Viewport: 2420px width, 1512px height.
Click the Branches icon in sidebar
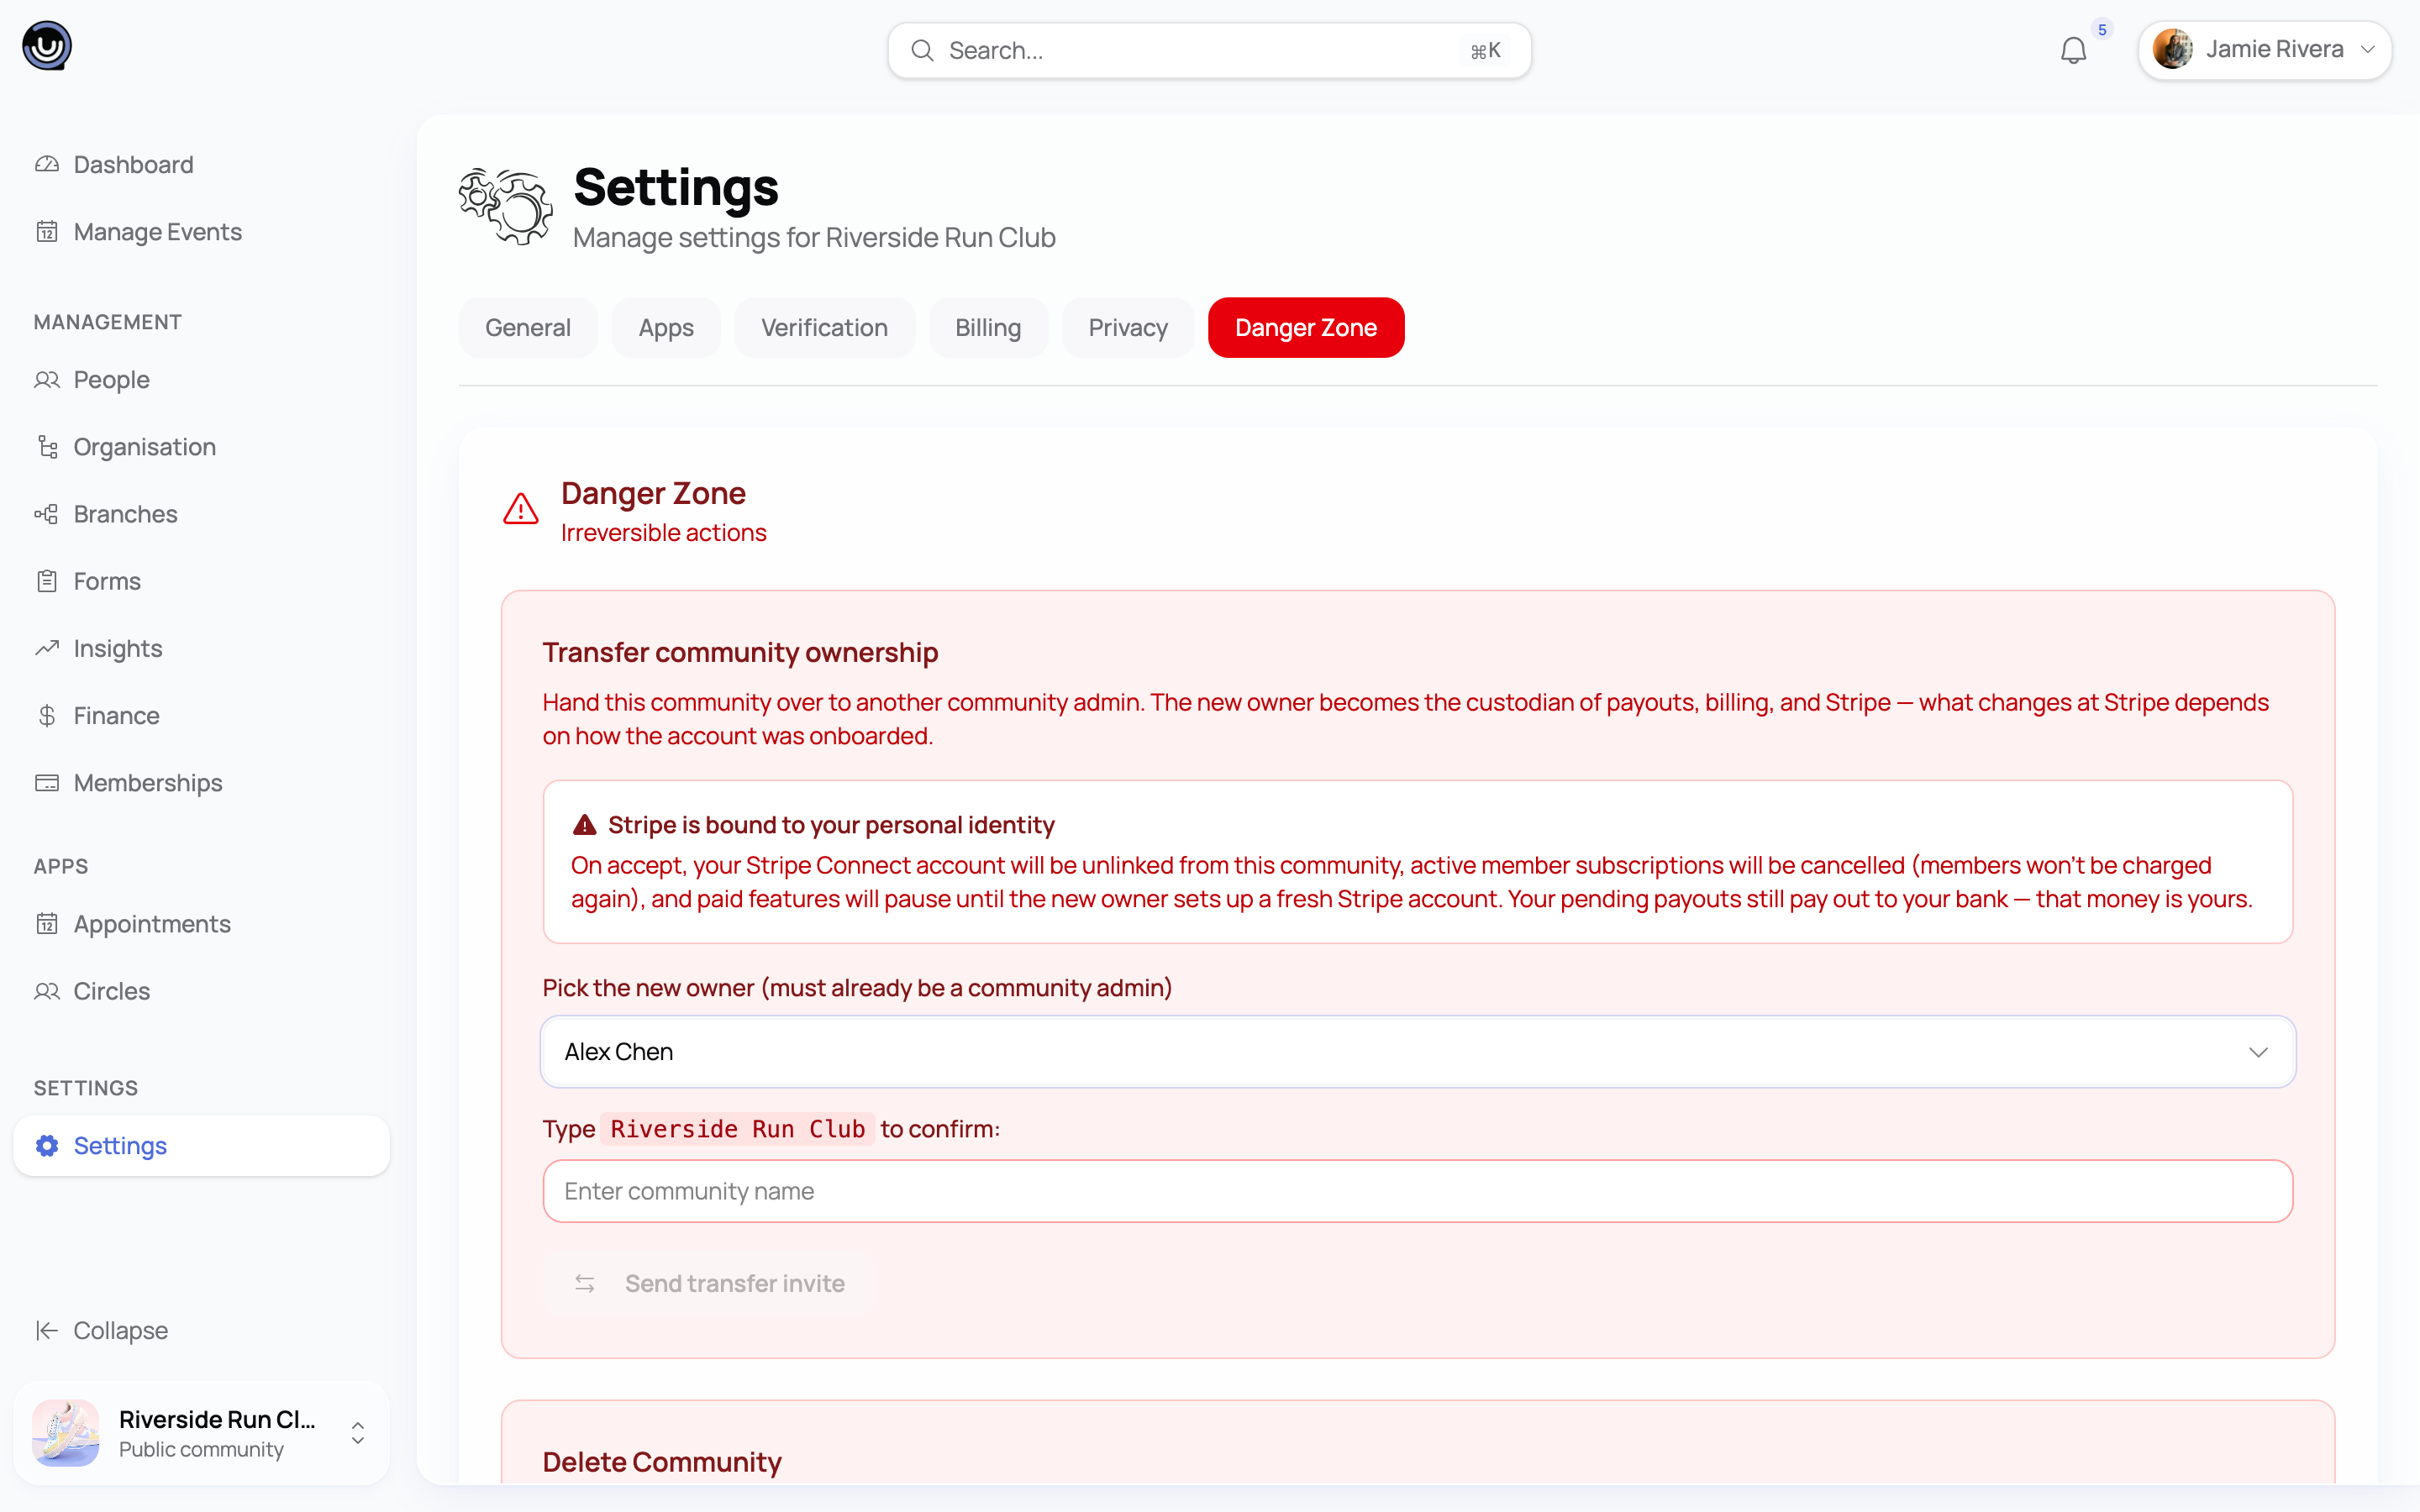pos(47,513)
